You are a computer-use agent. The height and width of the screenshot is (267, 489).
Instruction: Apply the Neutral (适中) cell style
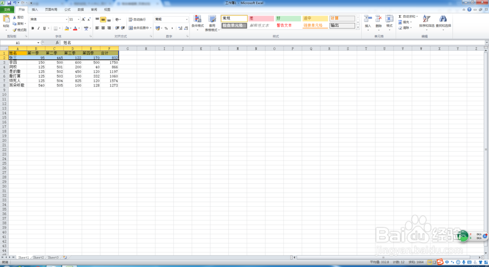point(315,19)
